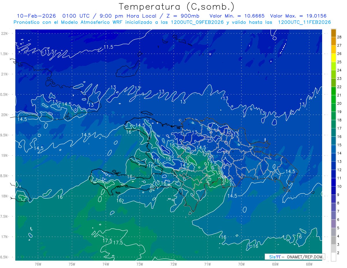Click the '1200UTC_11FEB2026' valid-until time

tap(304, 22)
